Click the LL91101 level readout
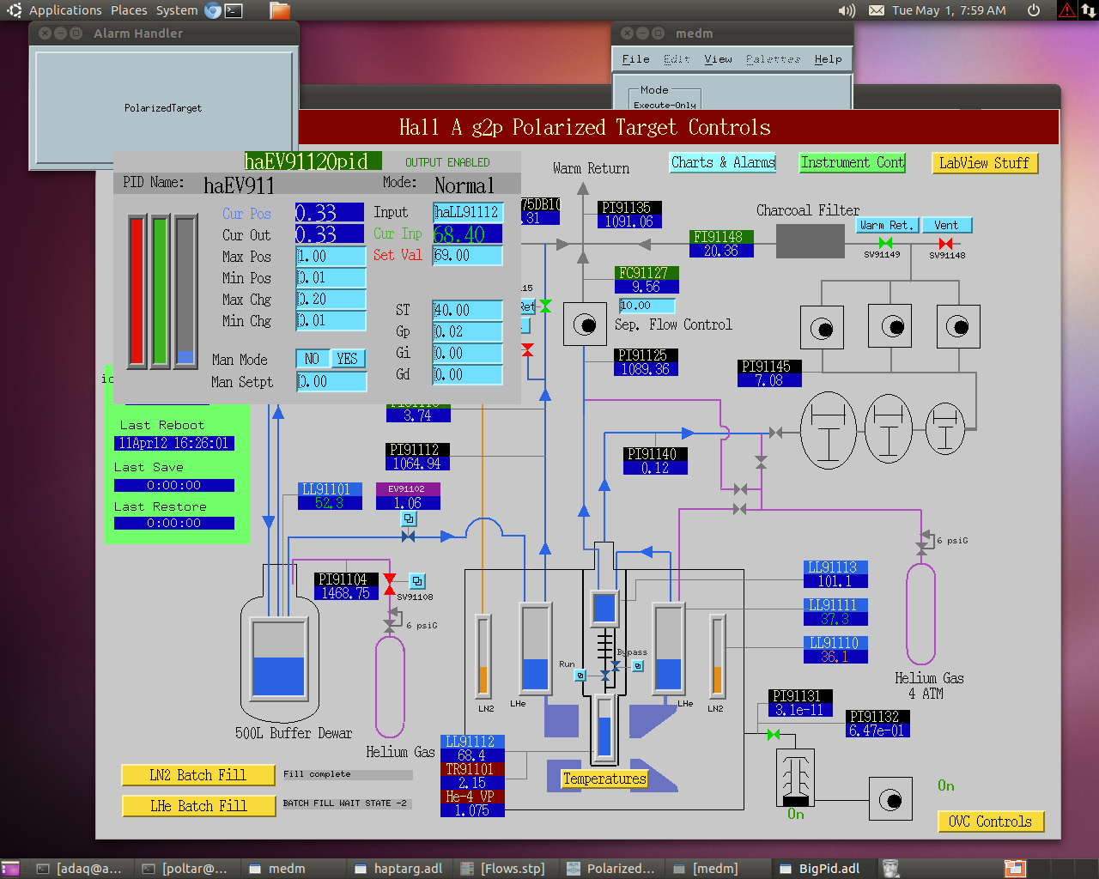Viewport: 1099px width, 879px height. (x=330, y=496)
